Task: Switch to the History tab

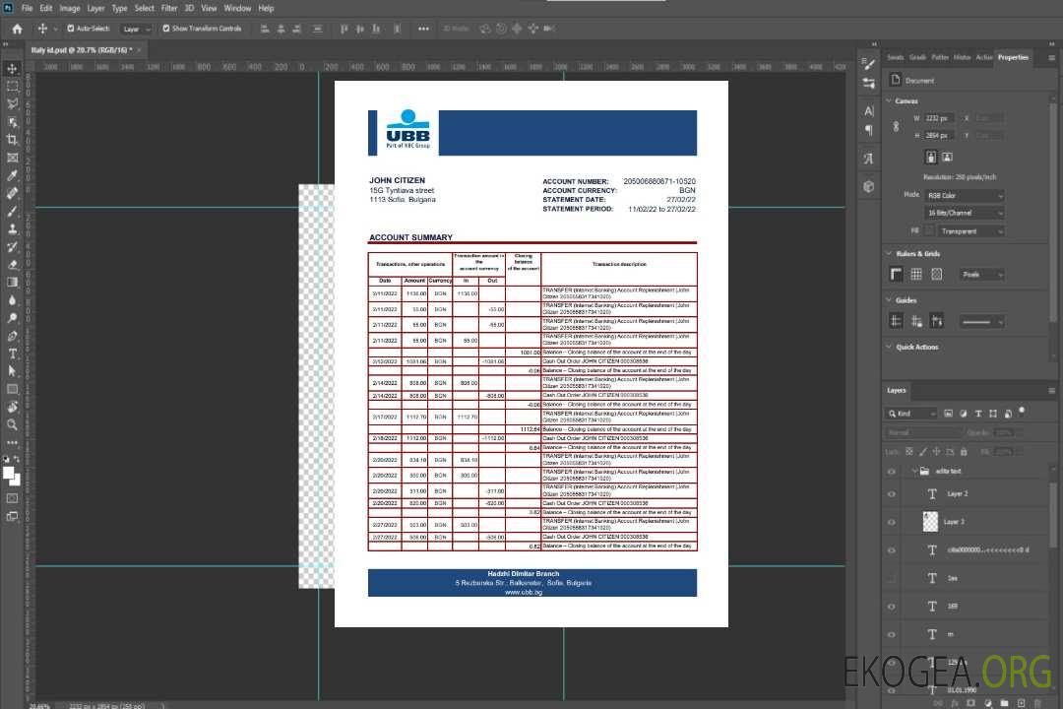Action: coord(962,57)
